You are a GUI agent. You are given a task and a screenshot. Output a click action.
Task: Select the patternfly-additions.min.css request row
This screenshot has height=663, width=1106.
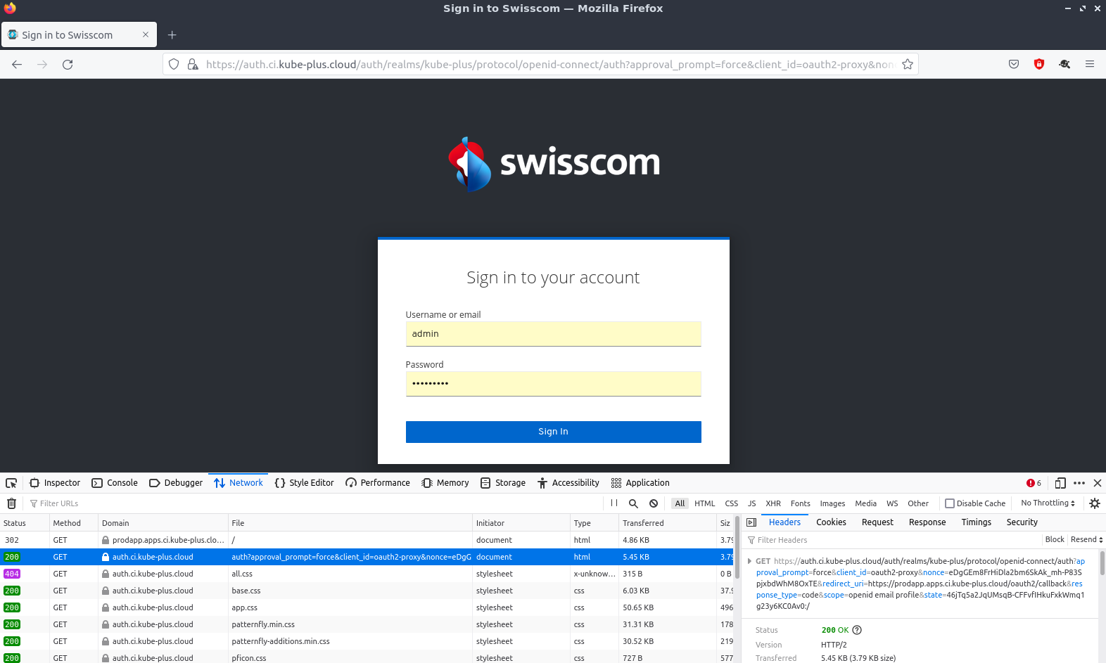pyautogui.click(x=367, y=641)
